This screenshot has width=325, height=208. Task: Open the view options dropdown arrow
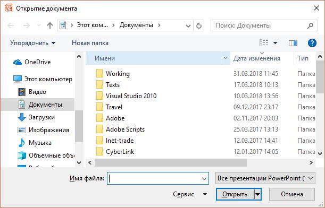point(275,43)
